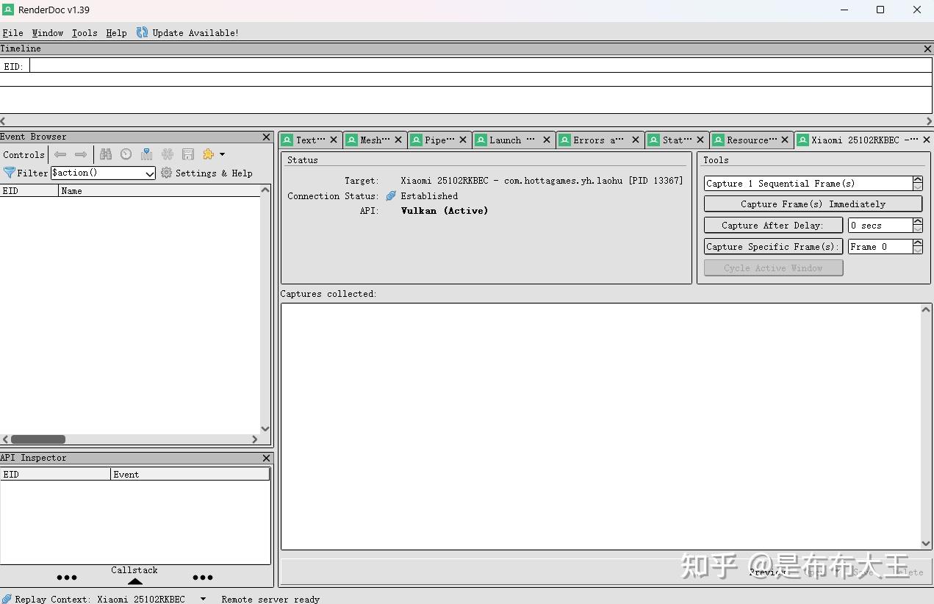Increase sequential frames count with up arrow
Viewport: 934px width, 604px height.
[x=918, y=179]
